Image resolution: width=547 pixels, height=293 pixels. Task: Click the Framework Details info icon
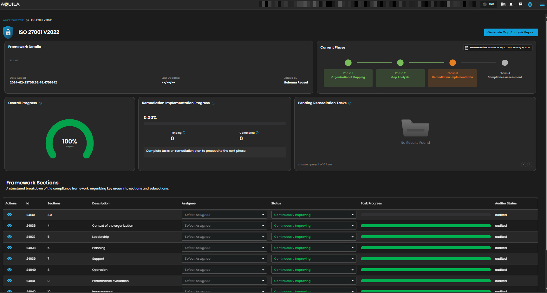click(x=44, y=47)
